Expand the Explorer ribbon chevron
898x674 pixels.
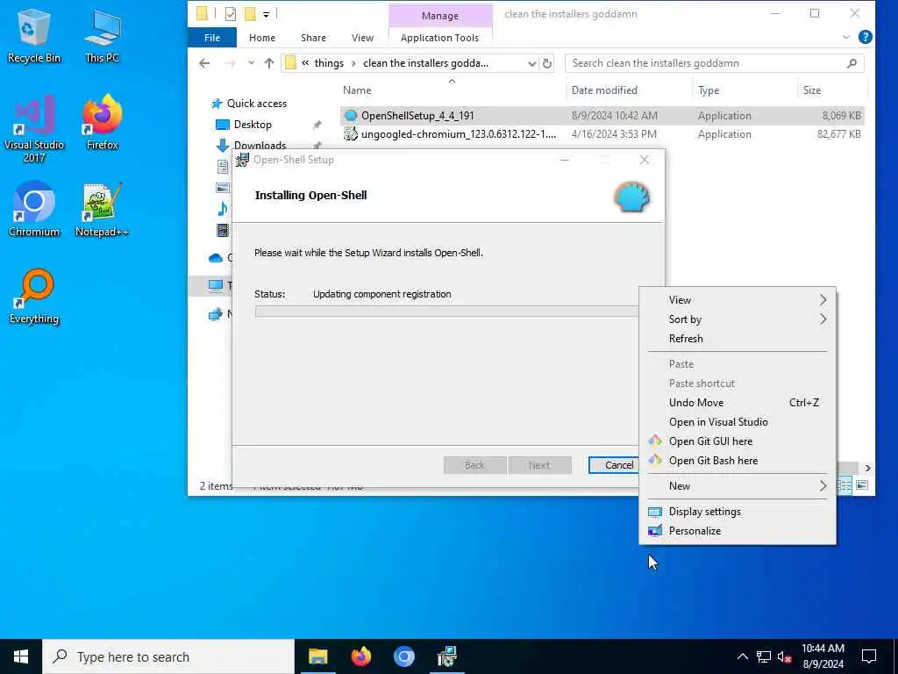(846, 37)
